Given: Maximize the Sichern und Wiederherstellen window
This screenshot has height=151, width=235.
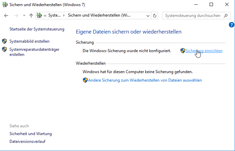Looking at the screenshot, I should coord(211,4).
